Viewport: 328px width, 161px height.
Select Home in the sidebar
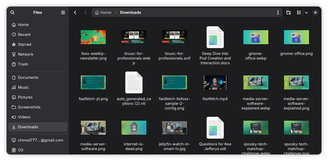pyautogui.click(x=38, y=25)
